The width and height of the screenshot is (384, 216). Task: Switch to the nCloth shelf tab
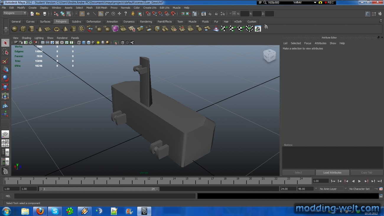coord(238,22)
